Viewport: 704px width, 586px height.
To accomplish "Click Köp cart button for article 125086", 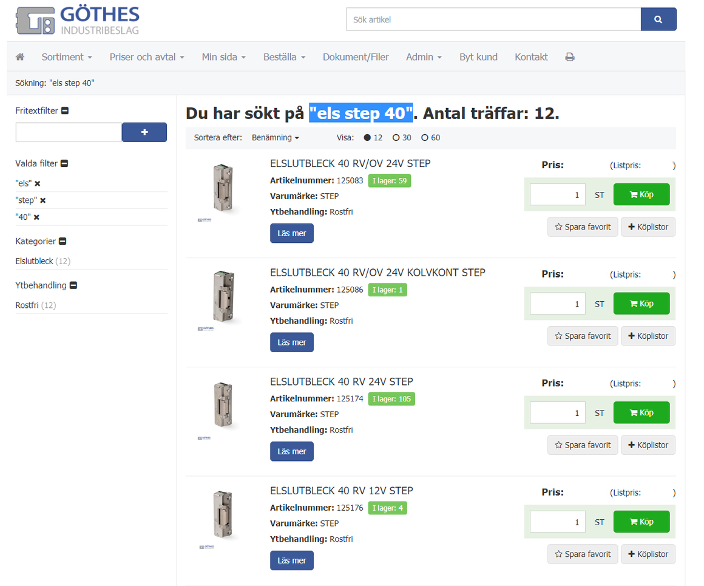I will pyautogui.click(x=641, y=304).
